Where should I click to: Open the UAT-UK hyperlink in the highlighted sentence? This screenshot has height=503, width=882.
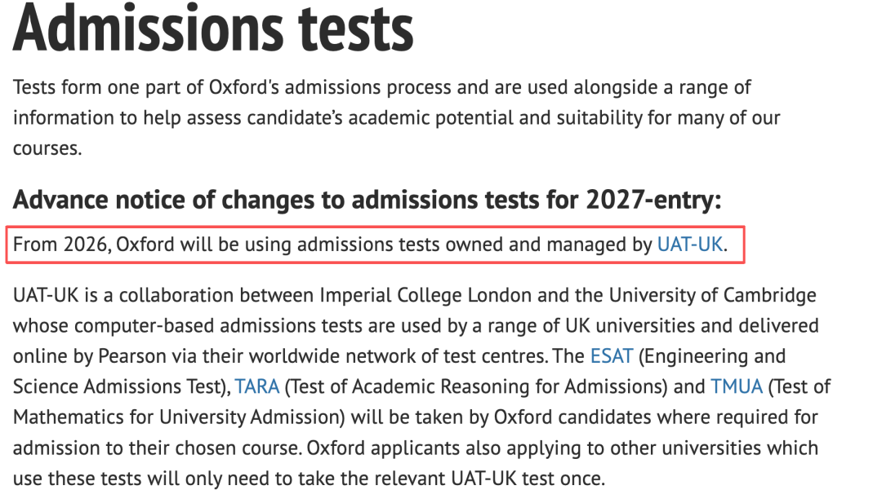pyautogui.click(x=690, y=245)
